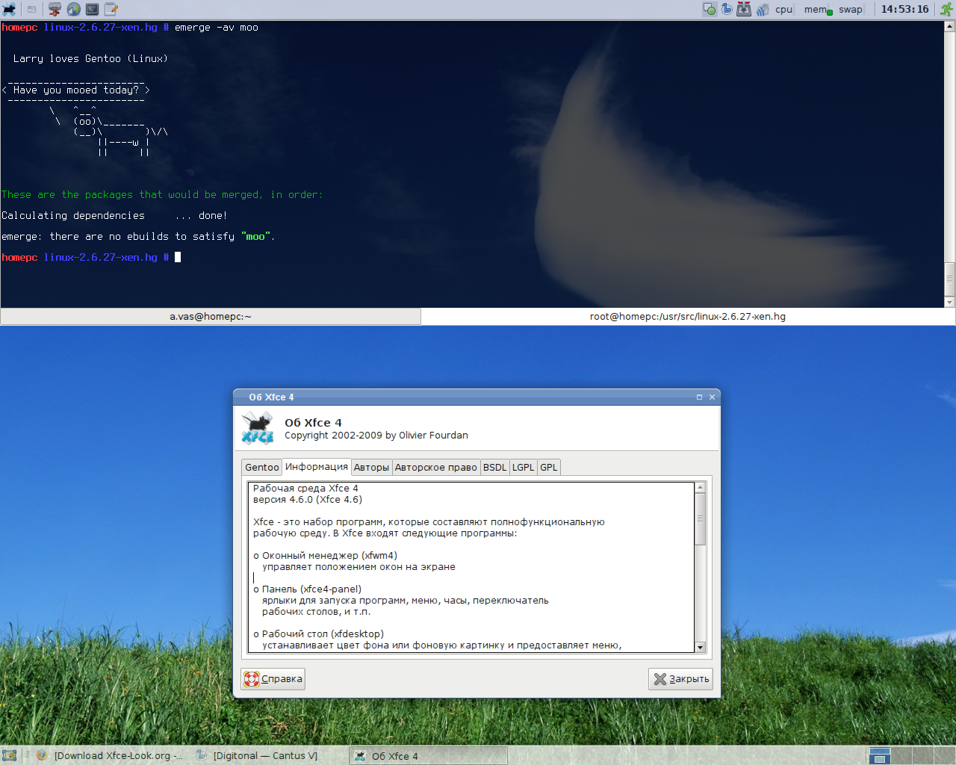Viewport: 956px width, 765px height.
Task: Click the green chat status tray icon
Action: [x=710, y=9]
